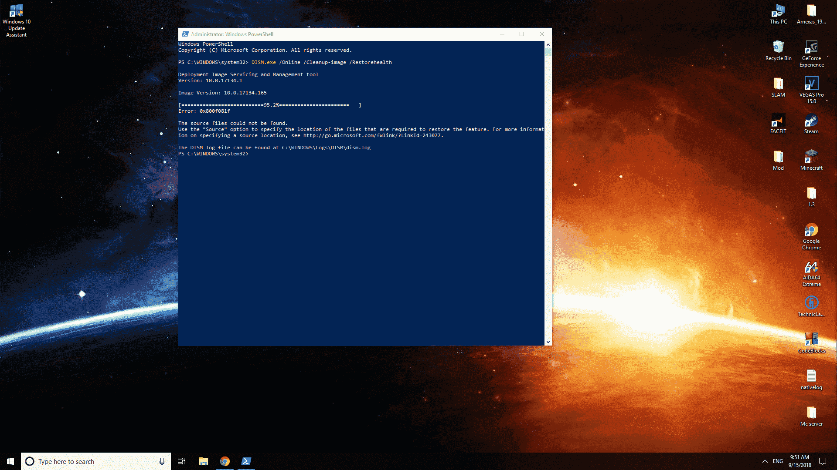Click the PowerShell icon in title bar
Screen dimensions: 837x470
coord(185,34)
